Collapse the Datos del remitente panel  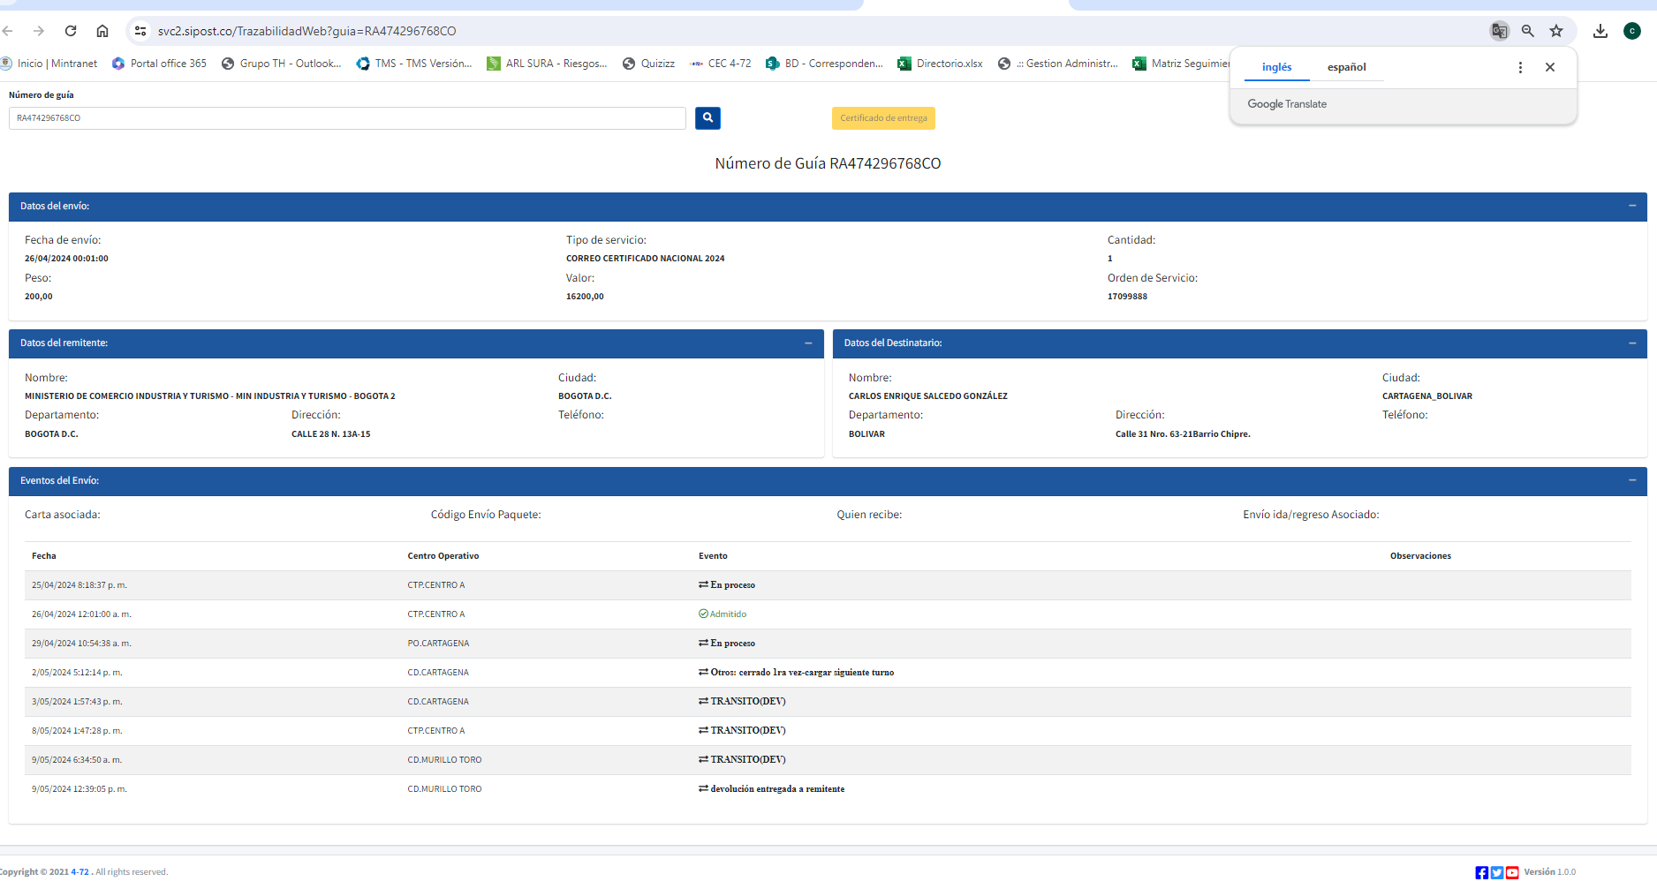(808, 343)
